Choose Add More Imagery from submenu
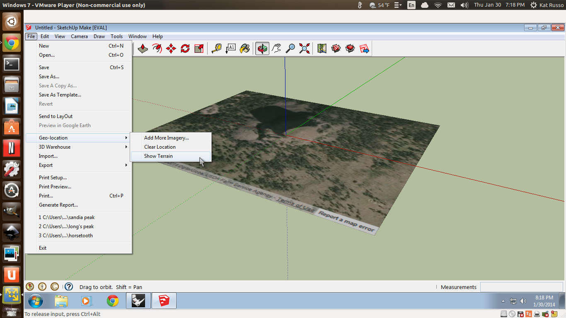 tap(171, 138)
